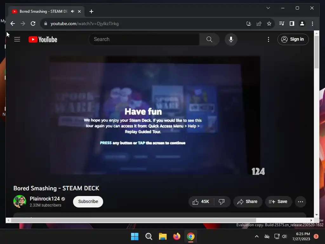The width and height of the screenshot is (325, 244).
Task: Click the 2.32M subscribers text
Action: point(45,205)
